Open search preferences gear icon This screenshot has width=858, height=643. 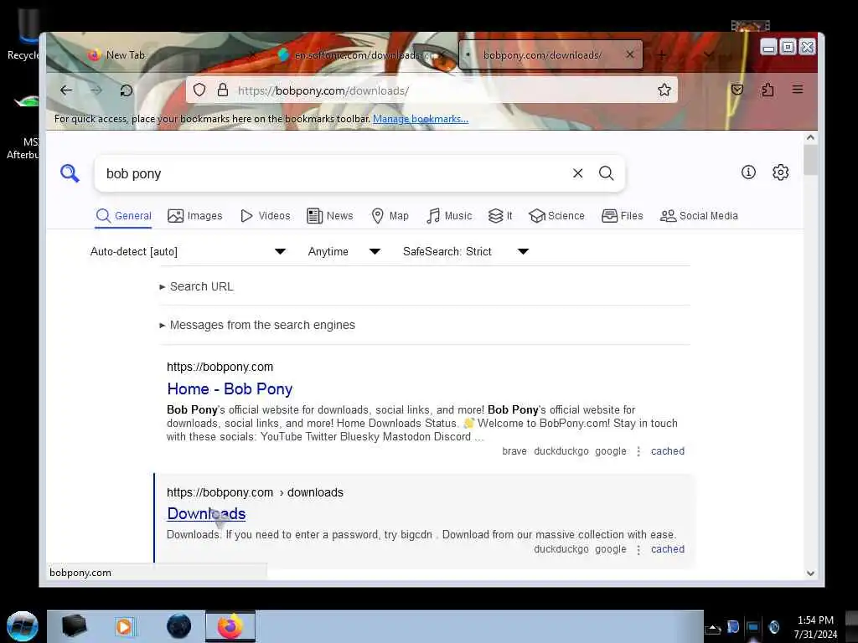pos(780,172)
